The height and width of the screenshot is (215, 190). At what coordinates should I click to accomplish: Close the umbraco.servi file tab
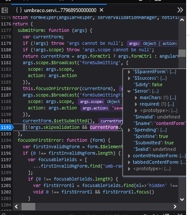click(101, 10)
